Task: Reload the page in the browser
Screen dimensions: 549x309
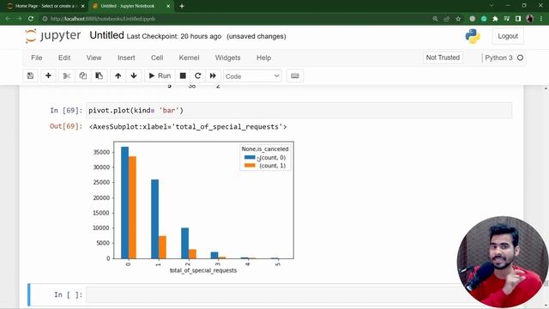Action: pos(31,19)
